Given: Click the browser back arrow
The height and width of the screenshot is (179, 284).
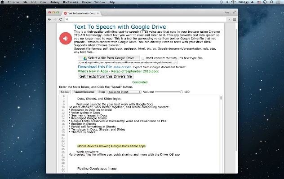Looking at the screenshot, I should tap(49, 19).
